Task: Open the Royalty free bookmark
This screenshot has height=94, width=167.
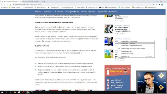Action: coord(111,8)
